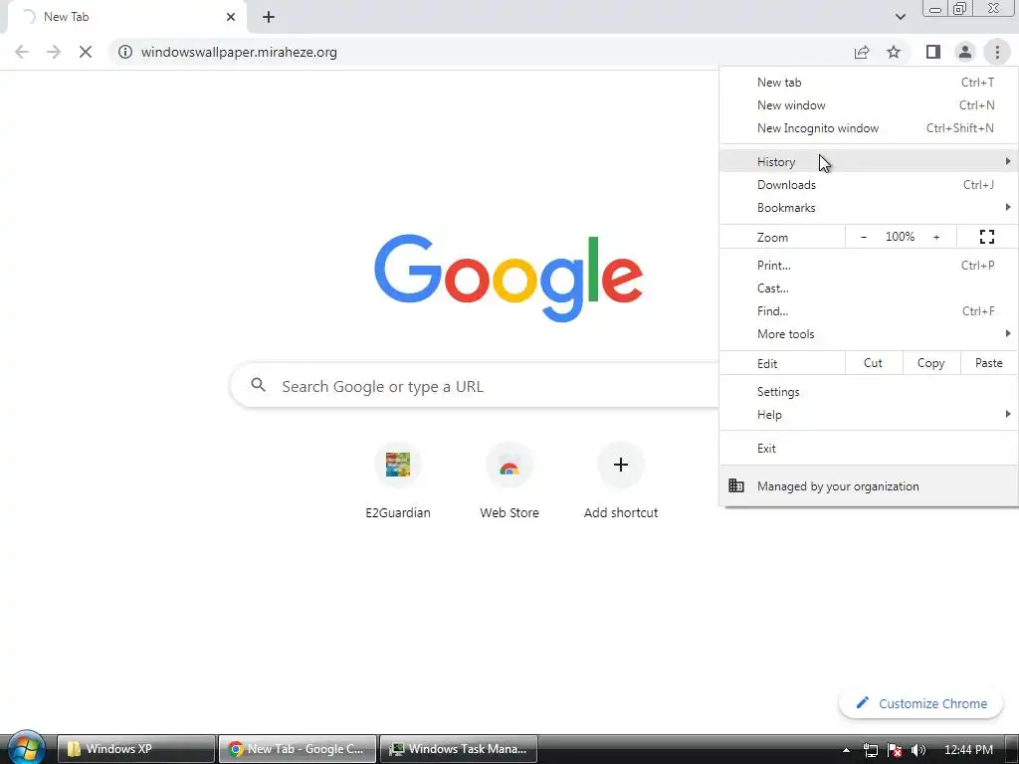The image size is (1019, 764).
Task: Choose Cast... from the menu
Action: (x=869, y=287)
